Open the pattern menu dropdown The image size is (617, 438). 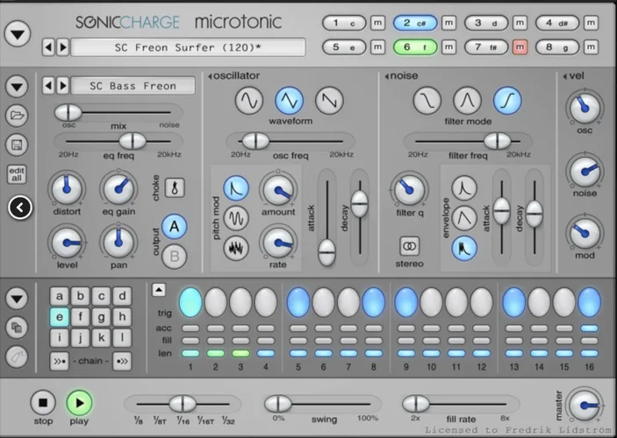[17, 298]
